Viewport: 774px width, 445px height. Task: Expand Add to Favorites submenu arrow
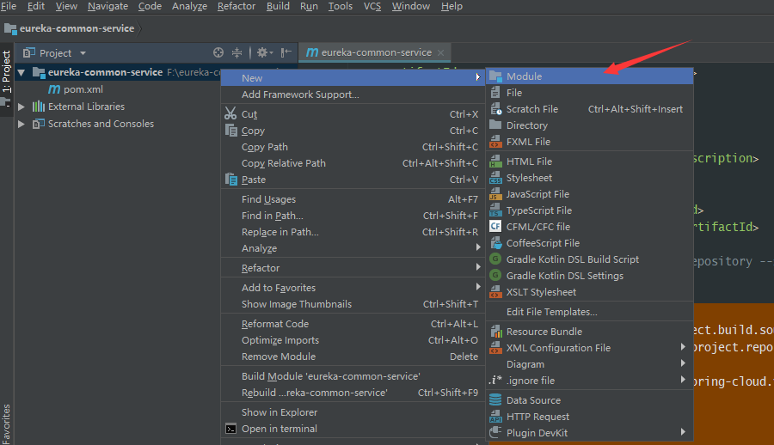tap(478, 287)
